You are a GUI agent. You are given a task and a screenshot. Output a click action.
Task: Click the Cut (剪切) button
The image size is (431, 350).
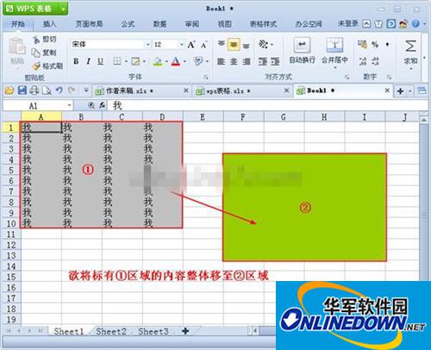(x=45, y=40)
